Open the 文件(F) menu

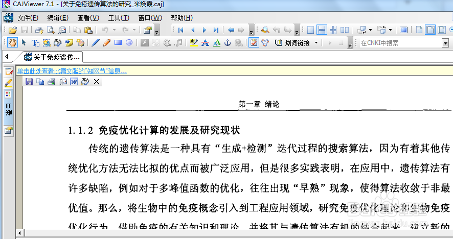28,18
